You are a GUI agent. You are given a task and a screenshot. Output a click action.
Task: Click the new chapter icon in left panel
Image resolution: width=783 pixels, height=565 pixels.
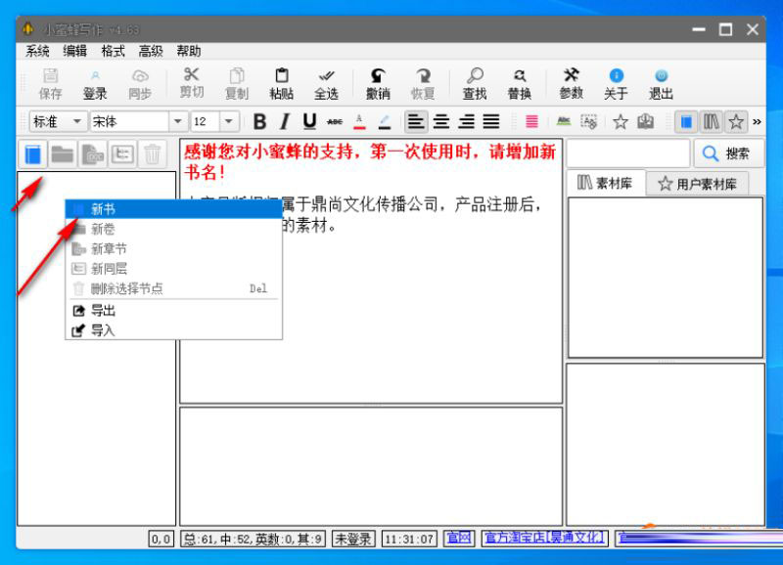click(92, 154)
